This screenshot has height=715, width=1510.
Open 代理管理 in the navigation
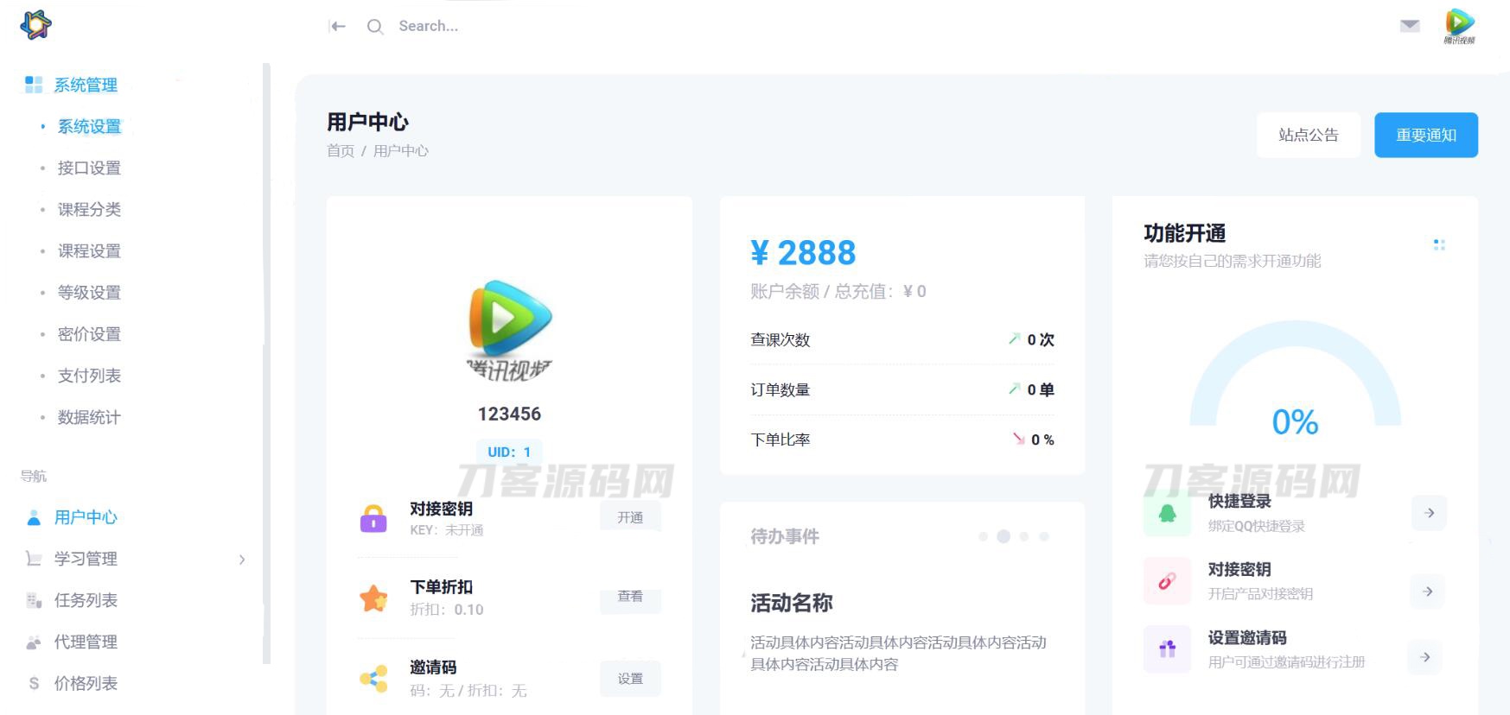pyautogui.click(x=86, y=642)
